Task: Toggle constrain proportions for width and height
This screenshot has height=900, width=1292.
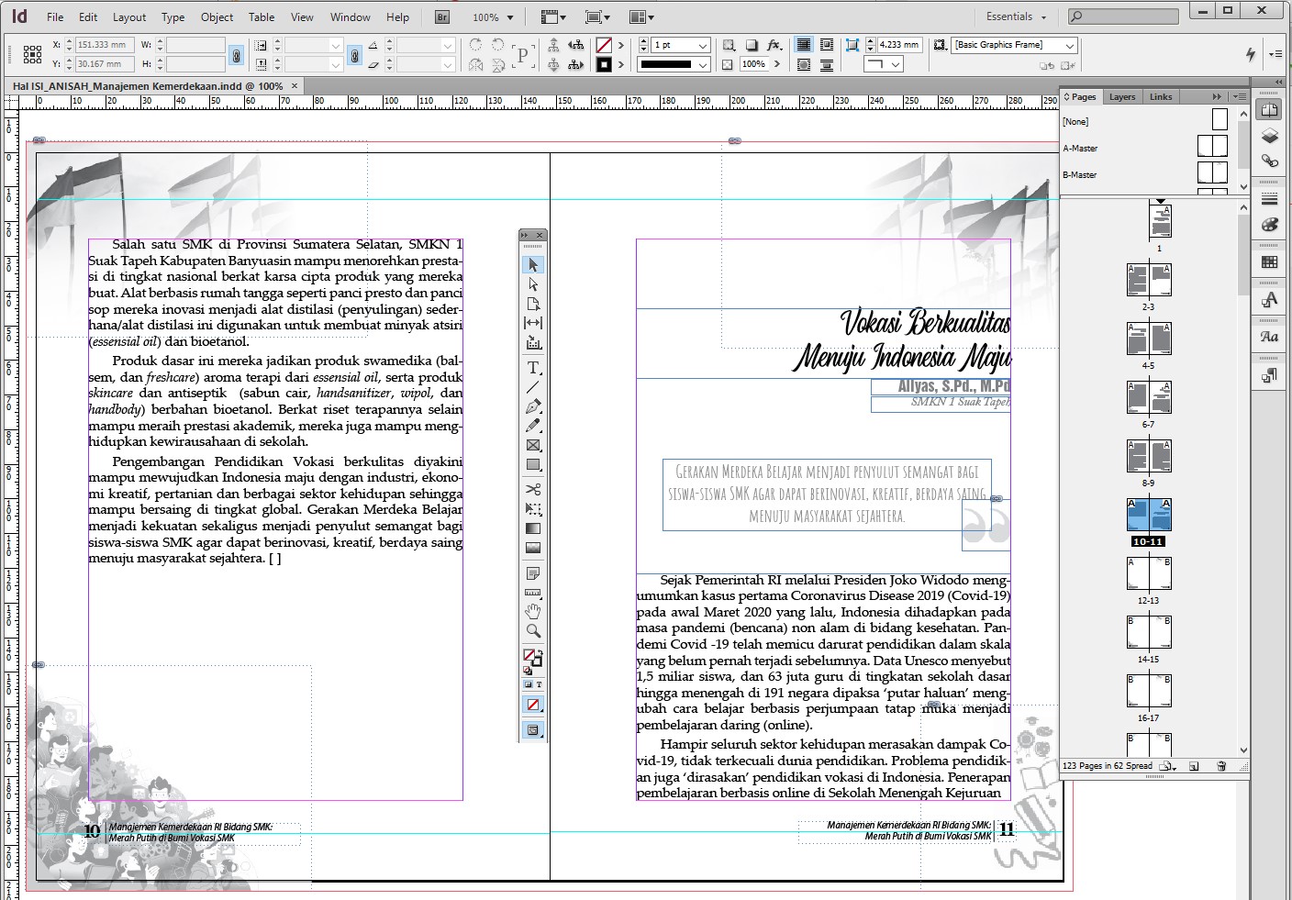Action: [x=236, y=55]
